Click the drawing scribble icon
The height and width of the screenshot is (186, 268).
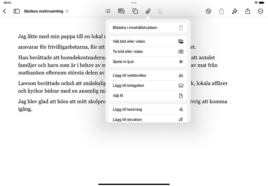pyautogui.click(x=181, y=109)
